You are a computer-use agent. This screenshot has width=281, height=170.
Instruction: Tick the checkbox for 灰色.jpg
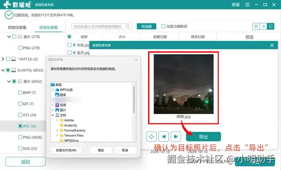click(69, 45)
